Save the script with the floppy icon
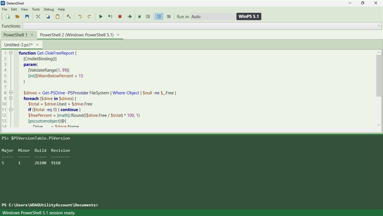 (x=27, y=16)
